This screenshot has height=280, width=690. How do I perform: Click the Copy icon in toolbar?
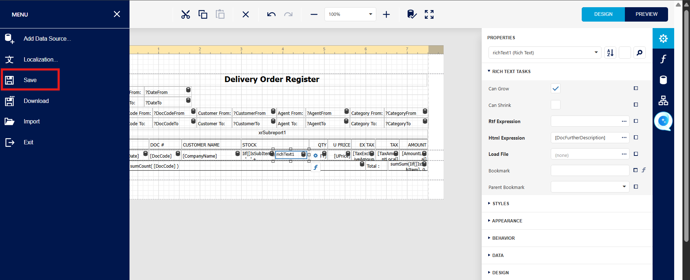tap(203, 14)
